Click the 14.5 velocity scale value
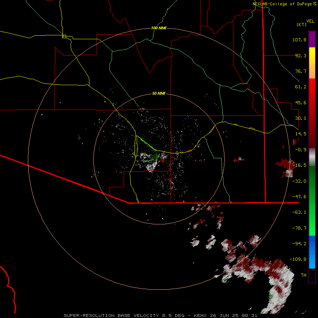 coord(301,134)
